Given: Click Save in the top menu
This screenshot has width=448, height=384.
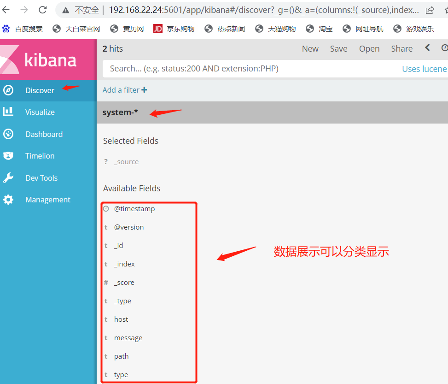Looking at the screenshot, I should 338,49.
